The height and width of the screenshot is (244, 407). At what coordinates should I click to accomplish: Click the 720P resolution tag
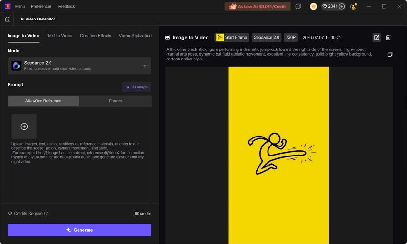click(291, 38)
